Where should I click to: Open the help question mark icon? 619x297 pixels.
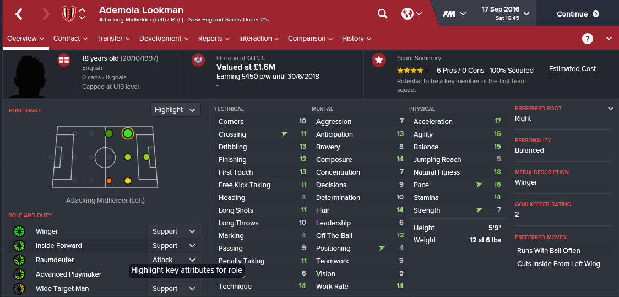coord(588,39)
